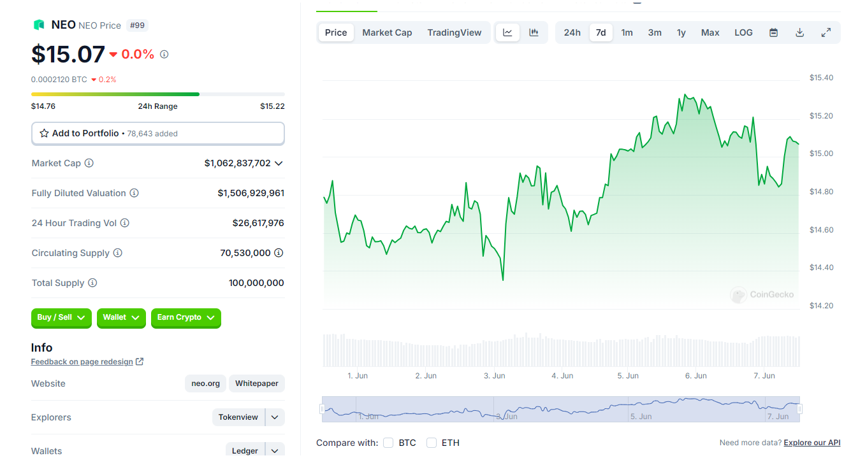Viewport: 844px width, 458px height.
Task: Open price info tooltip beside 0.0%
Action: pos(164,54)
